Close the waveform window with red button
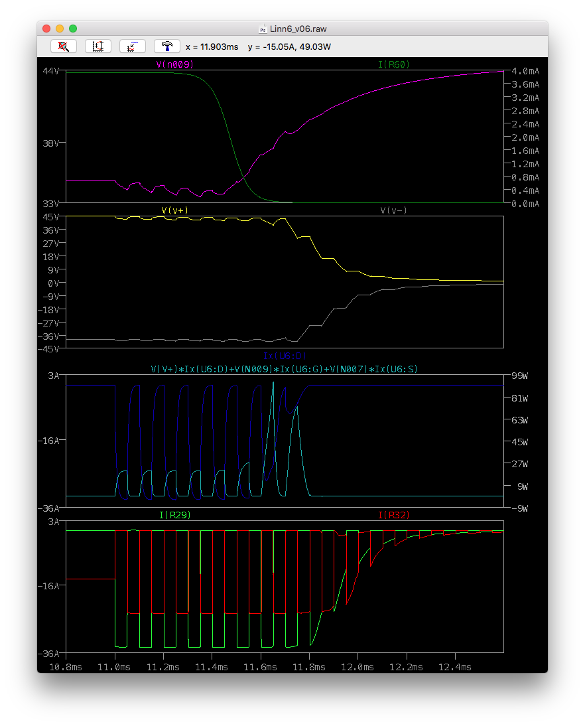 click(x=46, y=29)
